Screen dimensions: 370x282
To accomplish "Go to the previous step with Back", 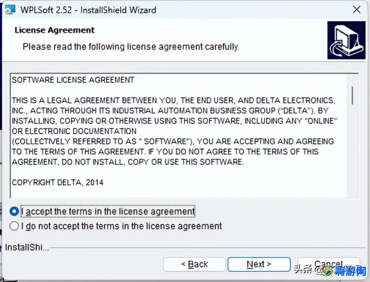I will [194, 264].
